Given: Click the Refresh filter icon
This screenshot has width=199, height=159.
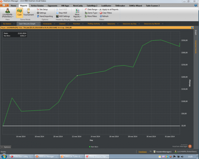Looking at the screenshot, I should click(101, 16).
